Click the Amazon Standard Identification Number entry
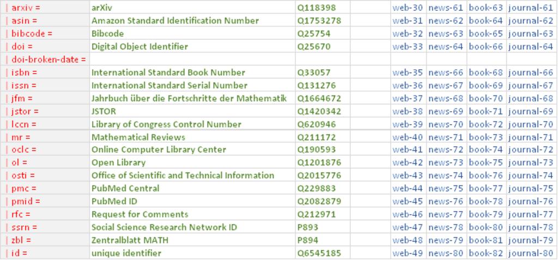 pos(175,21)
